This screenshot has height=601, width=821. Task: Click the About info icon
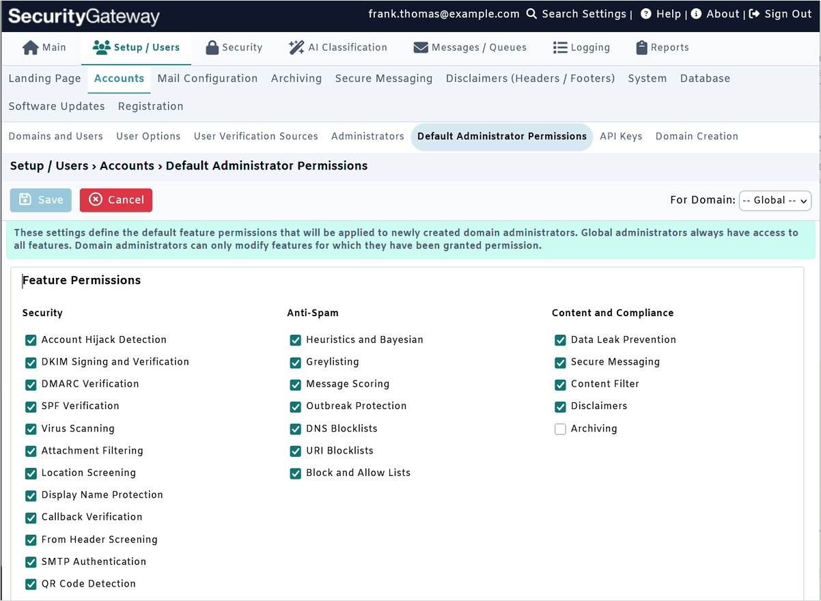tap(696, 14)
